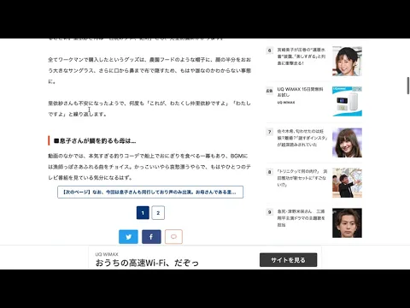Open ranking 7 article headline
This screenshot has height=308, width=410.
[x=302, y=138]
